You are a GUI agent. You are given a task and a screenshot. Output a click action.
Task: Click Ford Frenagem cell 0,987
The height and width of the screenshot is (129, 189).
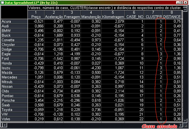click(72, 59)
